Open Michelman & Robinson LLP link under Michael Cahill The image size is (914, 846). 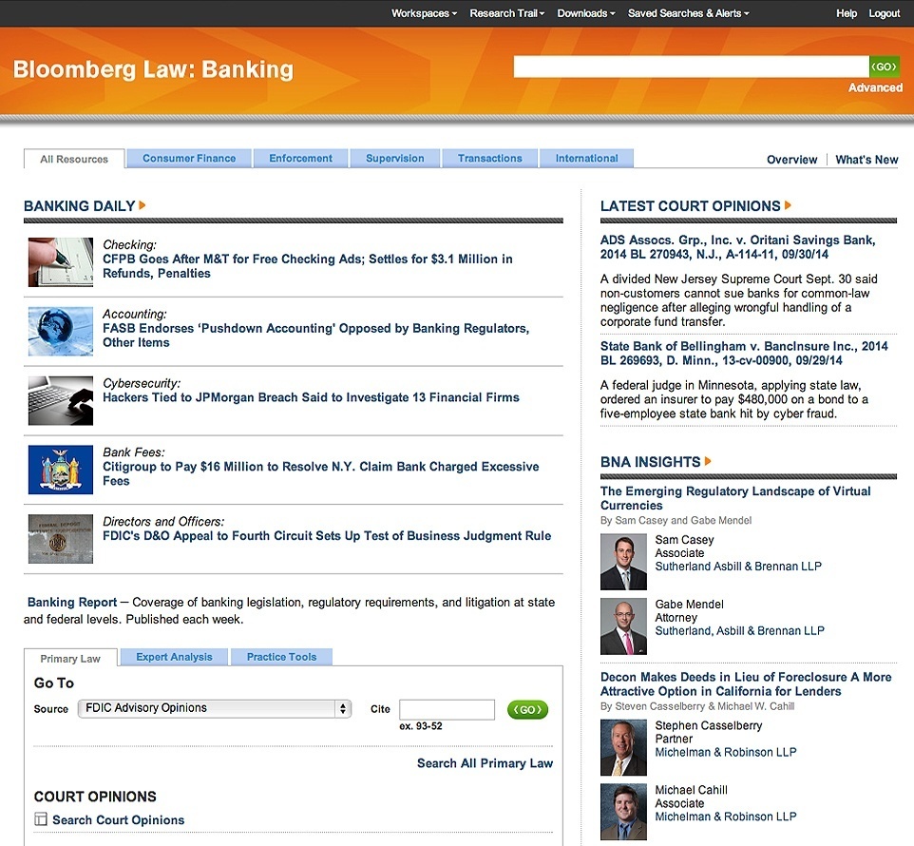[x=726, y=817]
